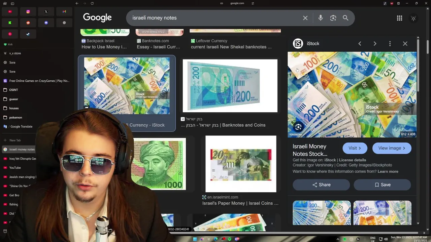This screenshot has height=242, width=431.
Task: Expand the pokemon folder
Action: (37, 118)
